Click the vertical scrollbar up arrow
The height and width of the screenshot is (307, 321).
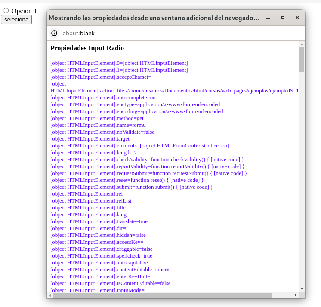[x=302, y=44]
